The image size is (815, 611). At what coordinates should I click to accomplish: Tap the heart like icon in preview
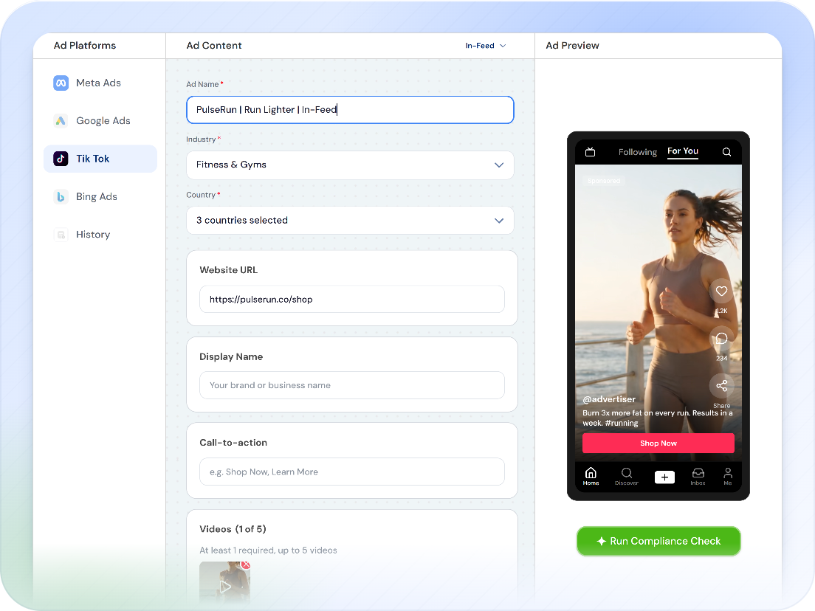coord(721,291)
